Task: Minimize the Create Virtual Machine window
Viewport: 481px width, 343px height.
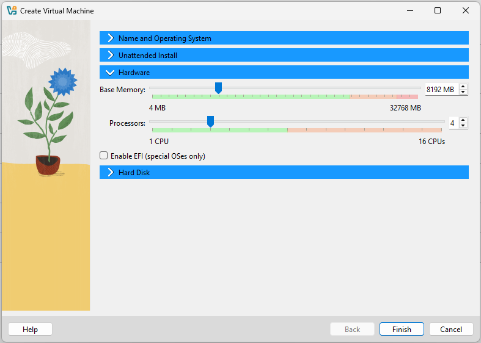Action: (410, 10)
